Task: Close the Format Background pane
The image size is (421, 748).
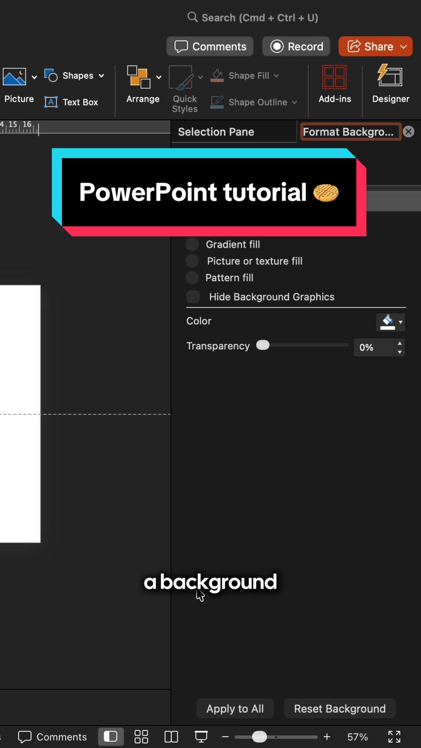Action: [x=409, y=132]
